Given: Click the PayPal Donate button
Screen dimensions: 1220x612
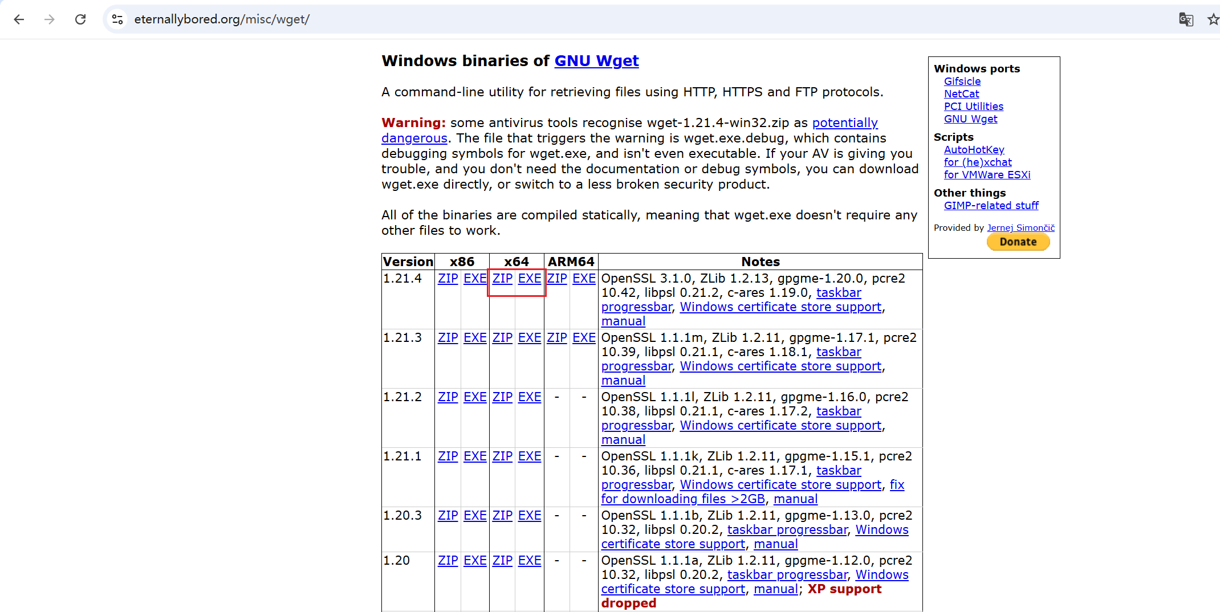Looking at the screenshot, I should click(x=1018, y=242).
